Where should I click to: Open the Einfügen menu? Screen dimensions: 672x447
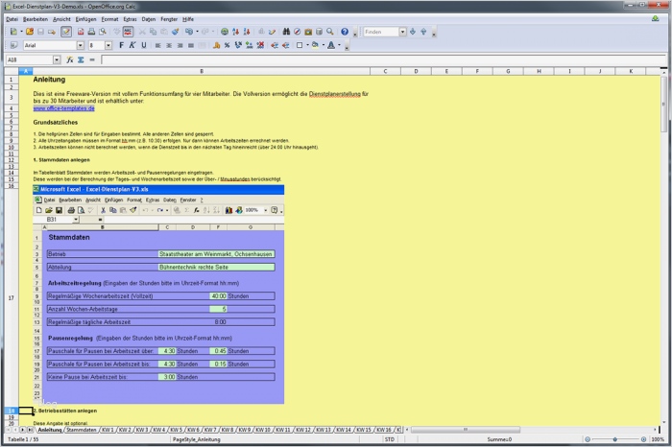[x=85, y=18]
